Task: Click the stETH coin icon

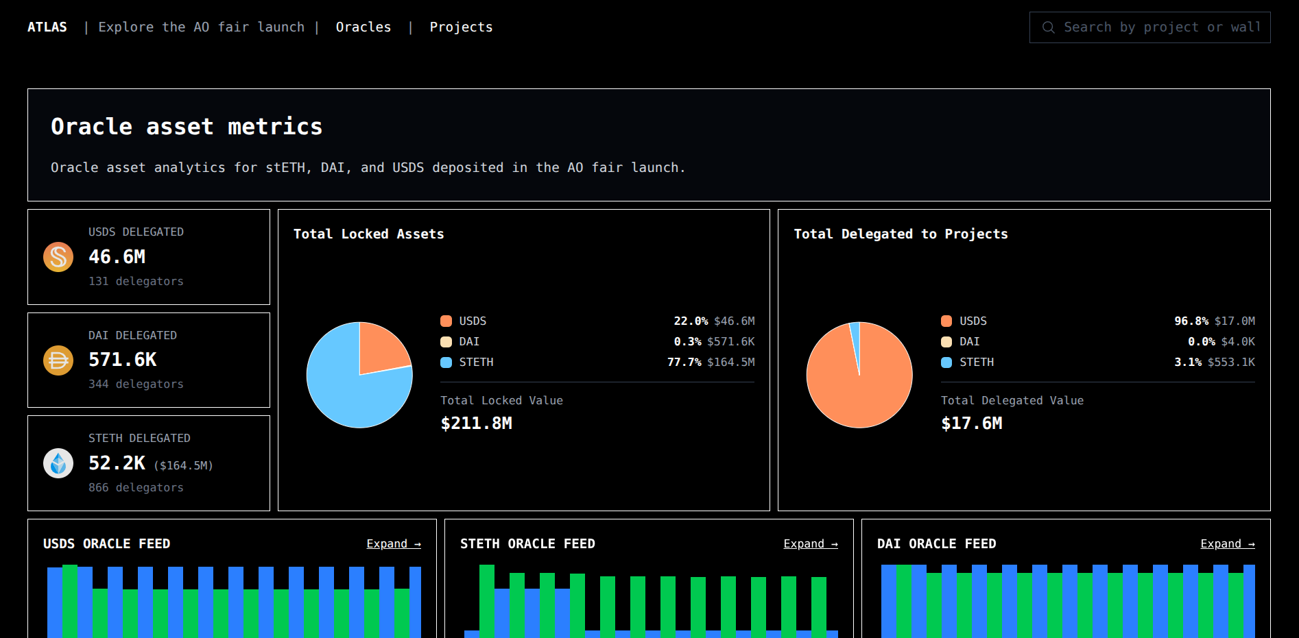Action: tap(58, 463)
